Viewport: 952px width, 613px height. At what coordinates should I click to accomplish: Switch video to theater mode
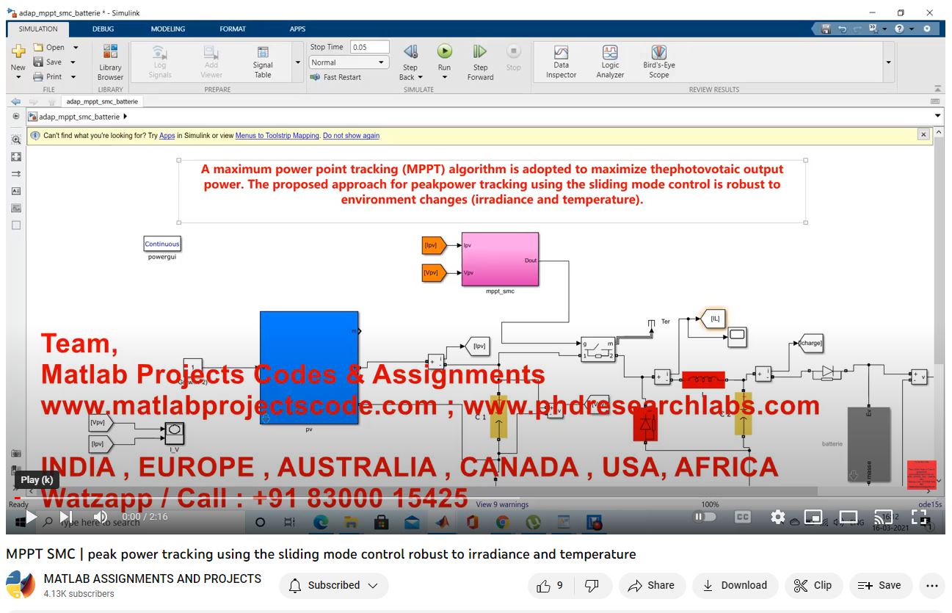point(849,517)
